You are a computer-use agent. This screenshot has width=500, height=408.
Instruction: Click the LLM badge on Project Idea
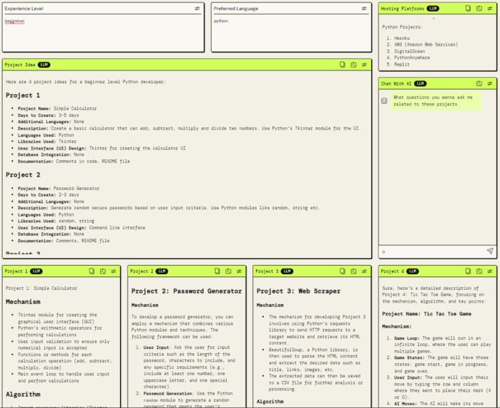tap(44, 65)
